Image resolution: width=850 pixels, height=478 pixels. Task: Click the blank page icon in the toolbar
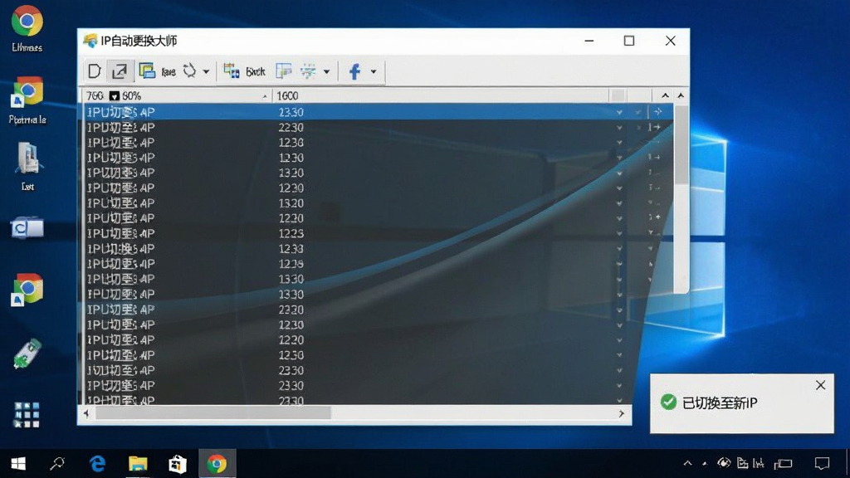pyautogui.click(x=95, y=71)
